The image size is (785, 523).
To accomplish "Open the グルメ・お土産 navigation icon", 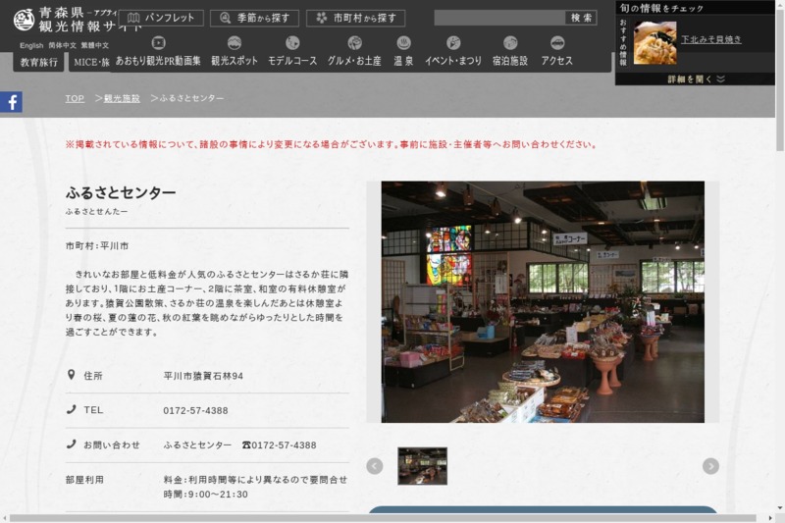I will (x=354, y=43).
